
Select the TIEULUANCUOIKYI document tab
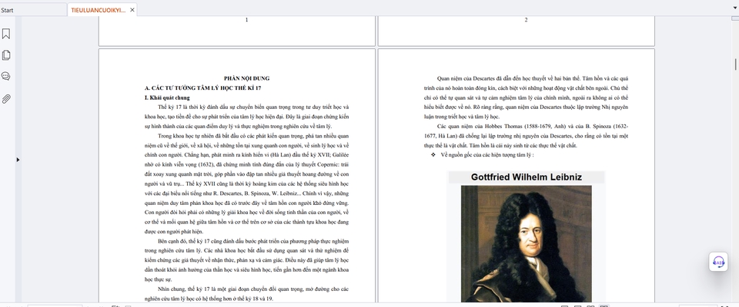click(x=98, y=10)
